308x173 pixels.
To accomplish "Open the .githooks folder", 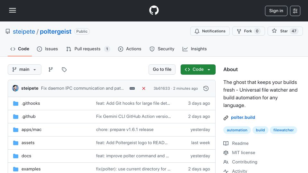I will click(31, 103).
